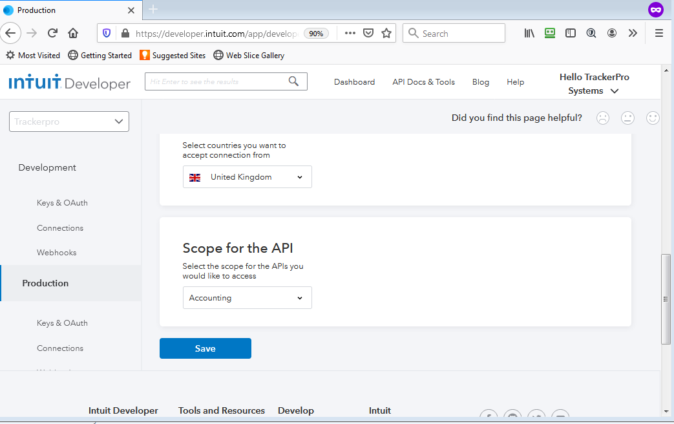Image resolution: width=674 pixels, height=424 pixels.
Task: Open the Firefox account icon
Action: (612, 33)
